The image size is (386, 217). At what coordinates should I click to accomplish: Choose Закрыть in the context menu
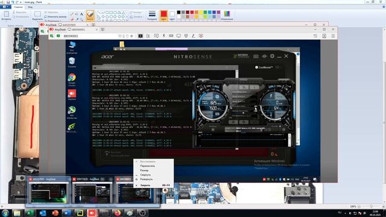coord(145,185)
